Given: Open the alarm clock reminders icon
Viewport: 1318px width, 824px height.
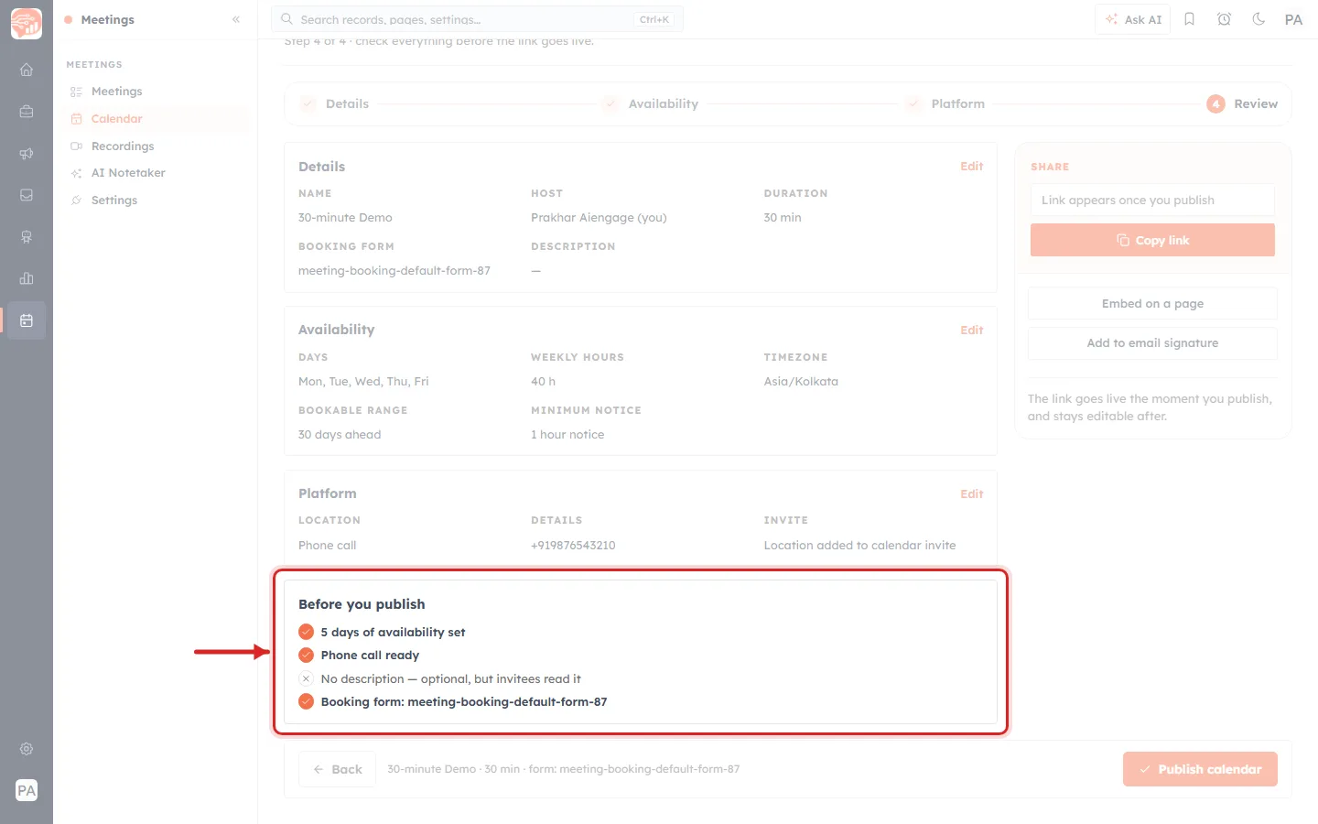Looking at the screenshot, I should coord(1224,19).
